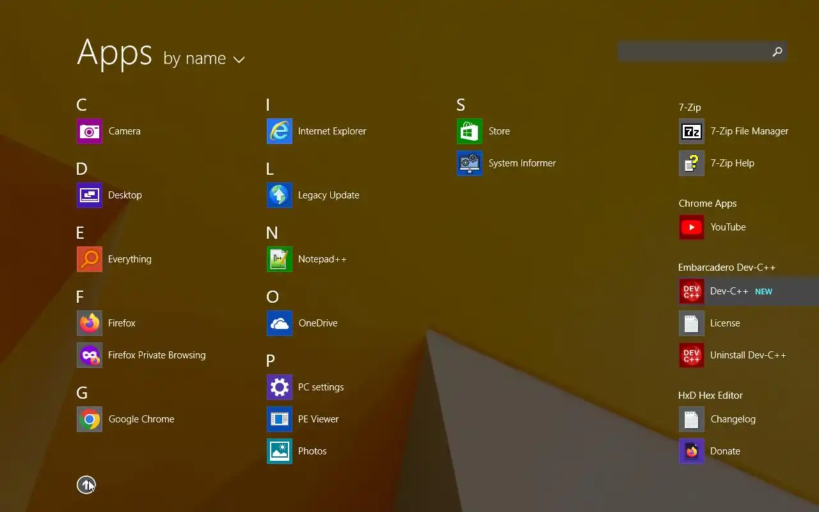This screenshot has height=512, width=819.
Task: Open OneDrive icon
Action: click(280, 323)
